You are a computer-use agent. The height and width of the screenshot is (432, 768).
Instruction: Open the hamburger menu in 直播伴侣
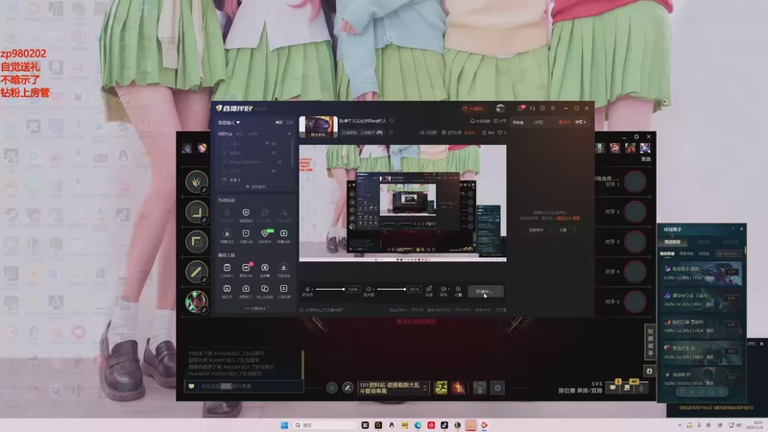pyautogui.click(x=553, y=108)
